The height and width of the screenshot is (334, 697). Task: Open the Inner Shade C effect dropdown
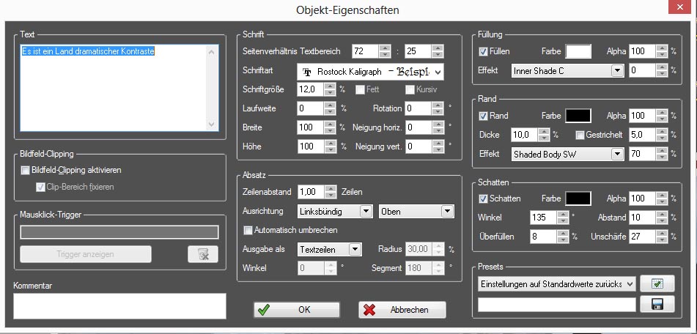coord(617,71)
